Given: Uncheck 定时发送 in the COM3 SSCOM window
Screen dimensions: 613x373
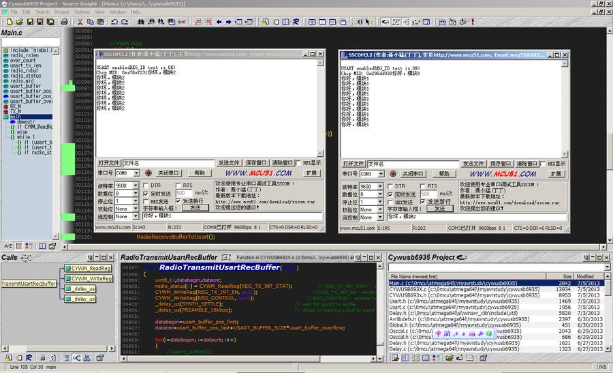Looking at the screenshot, I should (x=390, y=194).
